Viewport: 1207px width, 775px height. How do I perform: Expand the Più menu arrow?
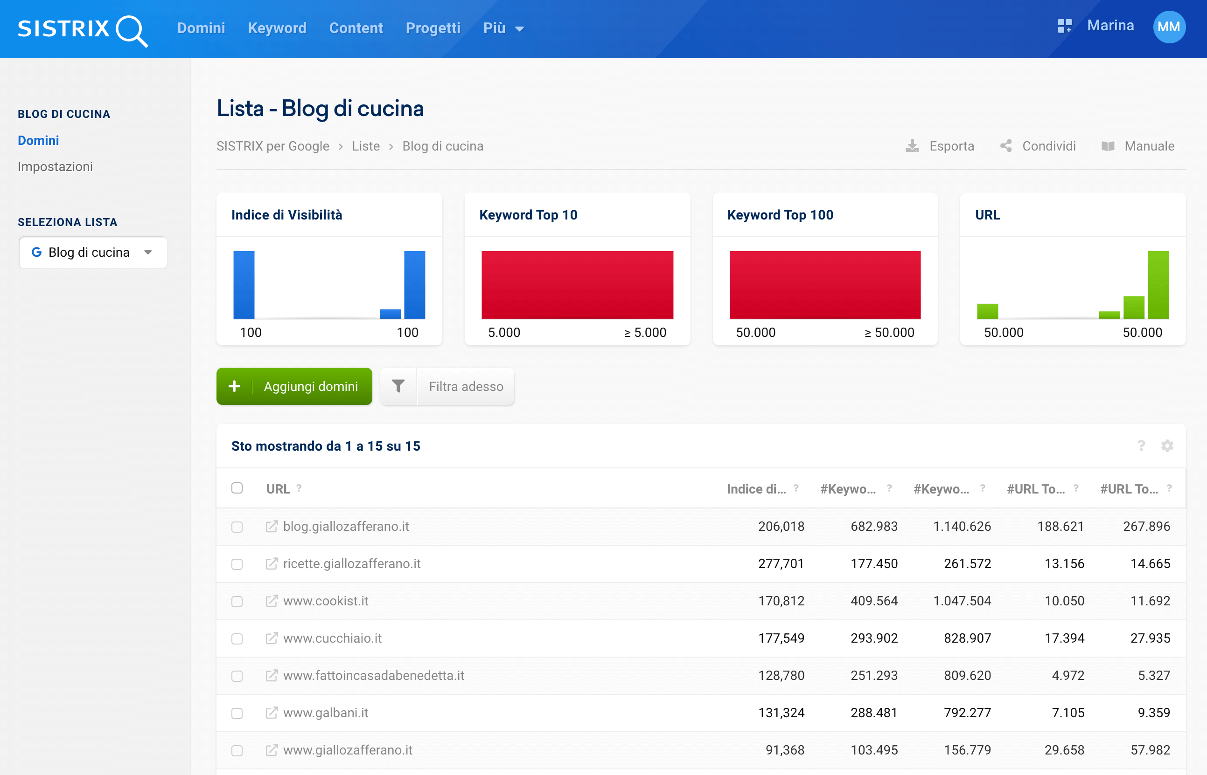click(x=519, y=29)
